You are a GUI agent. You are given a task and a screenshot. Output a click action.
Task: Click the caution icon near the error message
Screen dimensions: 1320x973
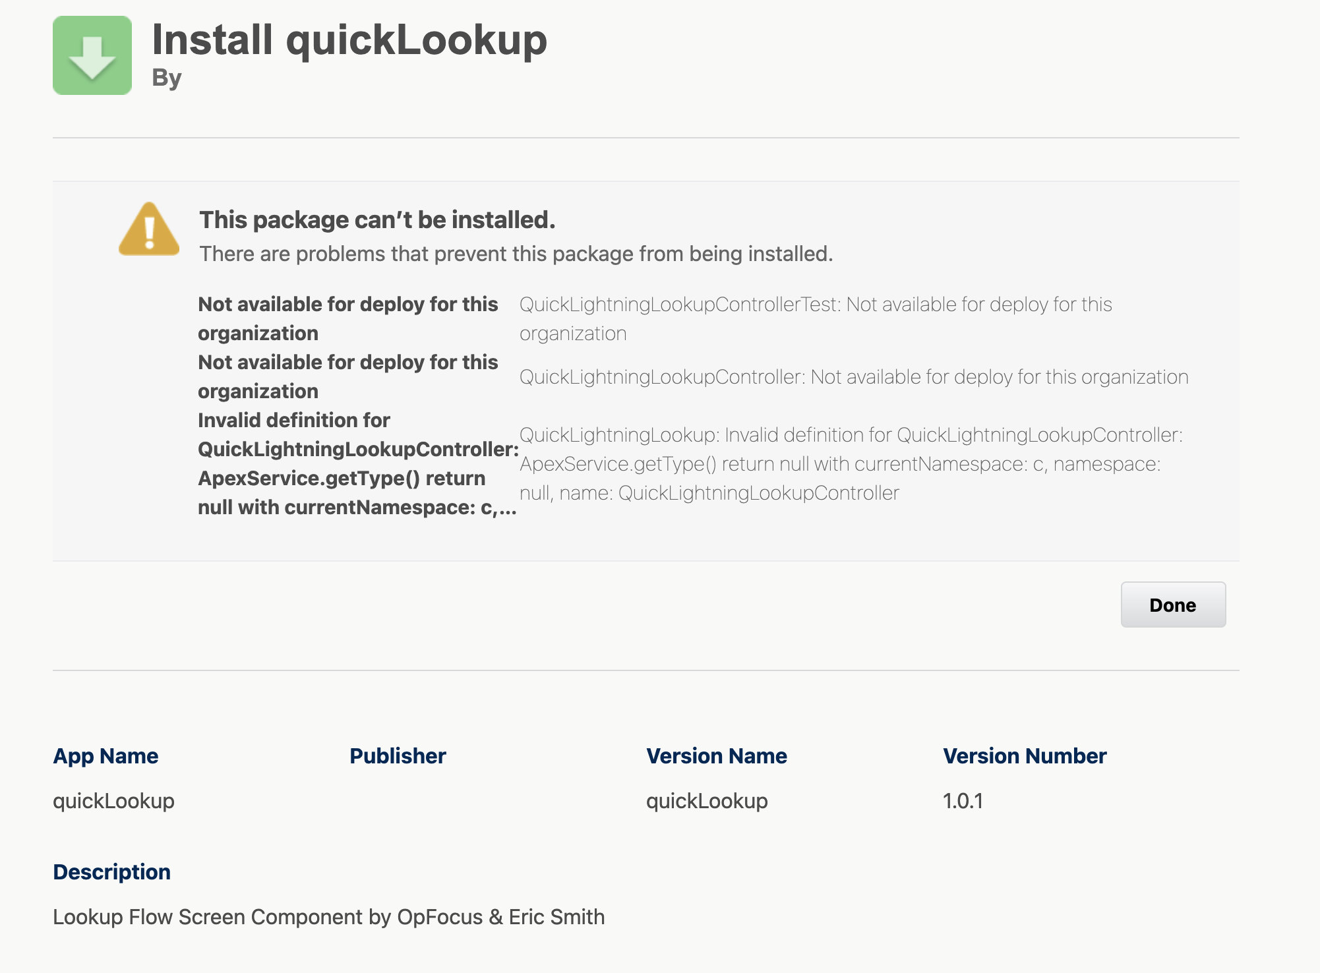149,231
